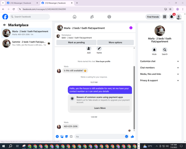
Task: Open Task View on the taskbar
Action: point(17,146)
